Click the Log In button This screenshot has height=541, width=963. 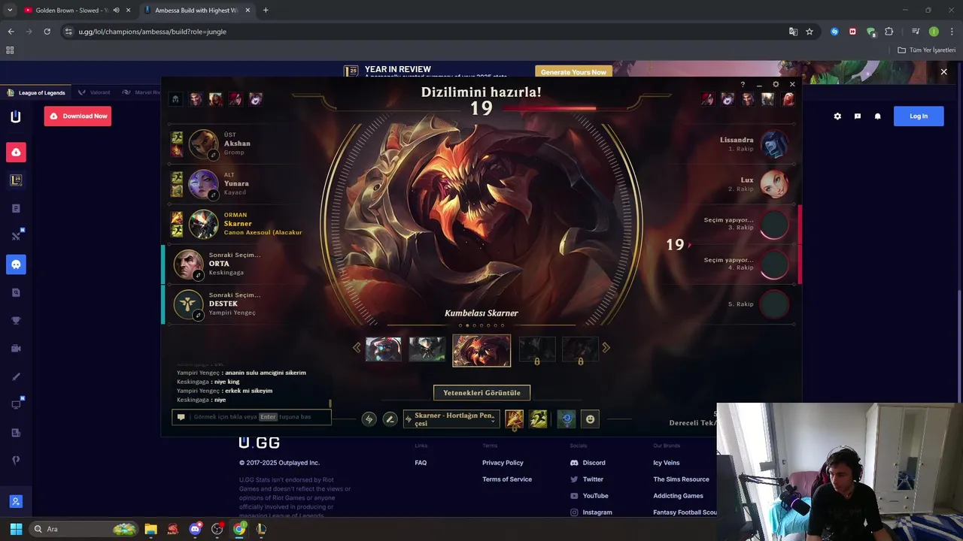point(919,116)
